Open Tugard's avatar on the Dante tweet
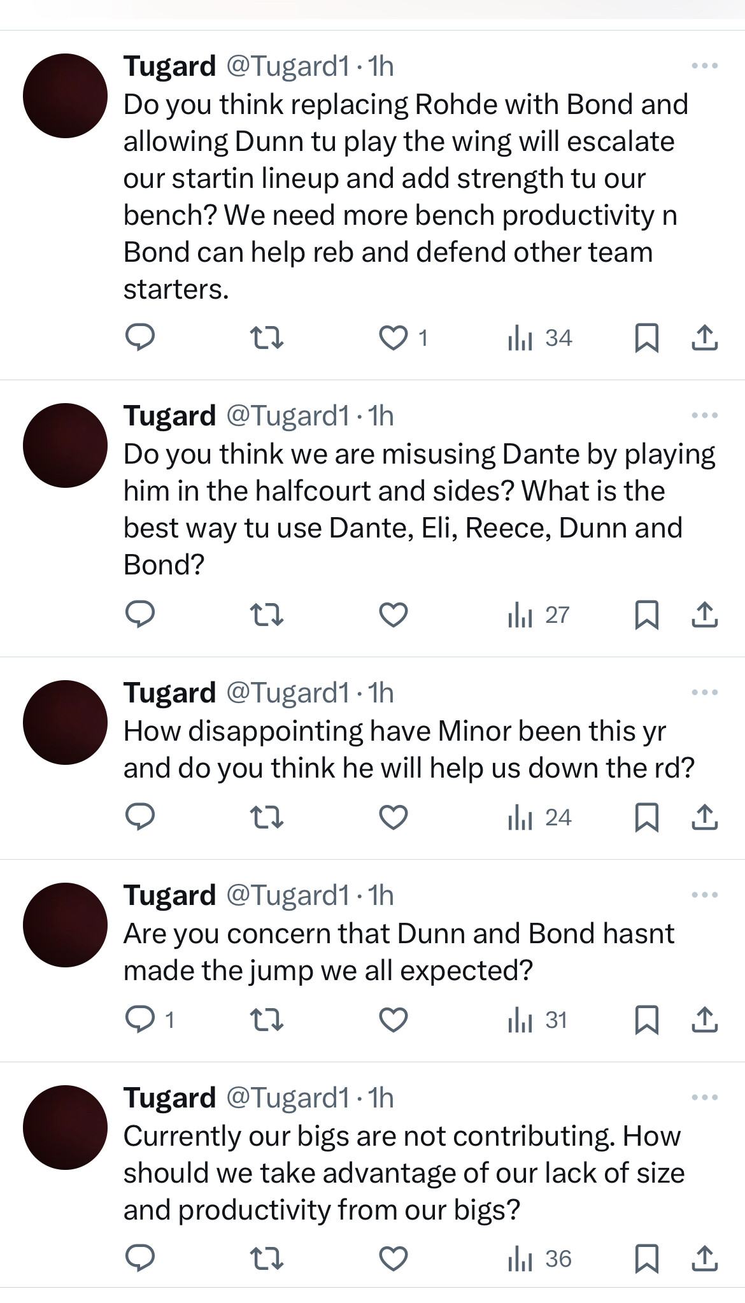Viewport: 745px width, 1303px height. tap(65, 445)
